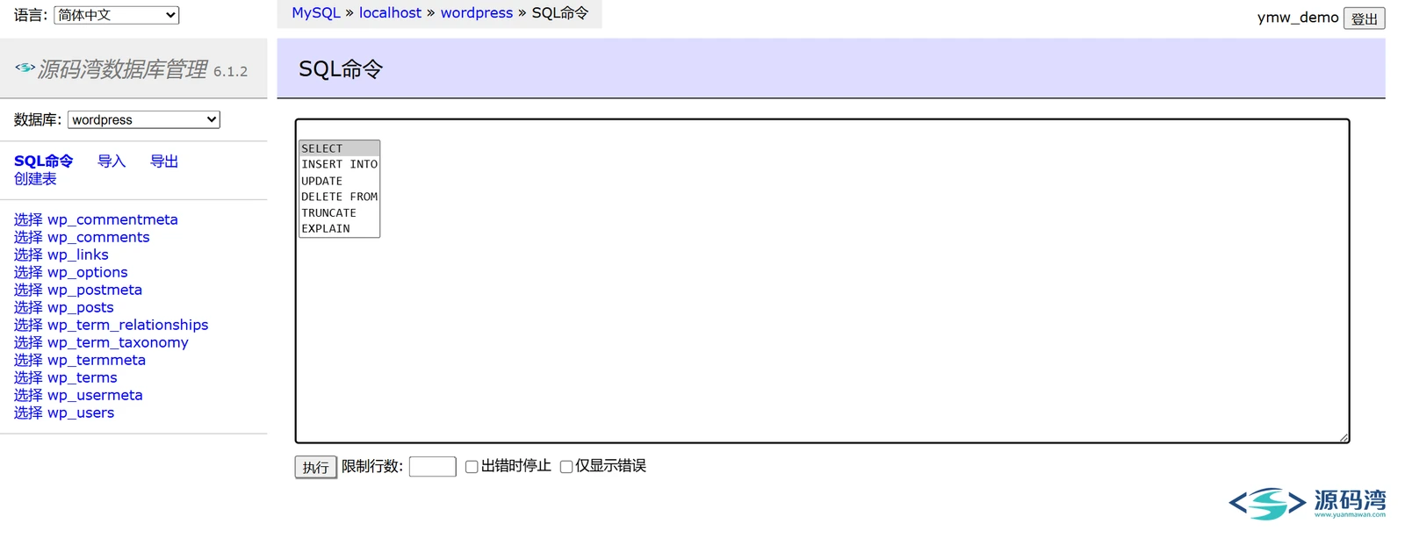The height and width of the screenshot is (538, 1405).
Task: Open the wp_term_relationships table
Action: (x=128, y=325)
